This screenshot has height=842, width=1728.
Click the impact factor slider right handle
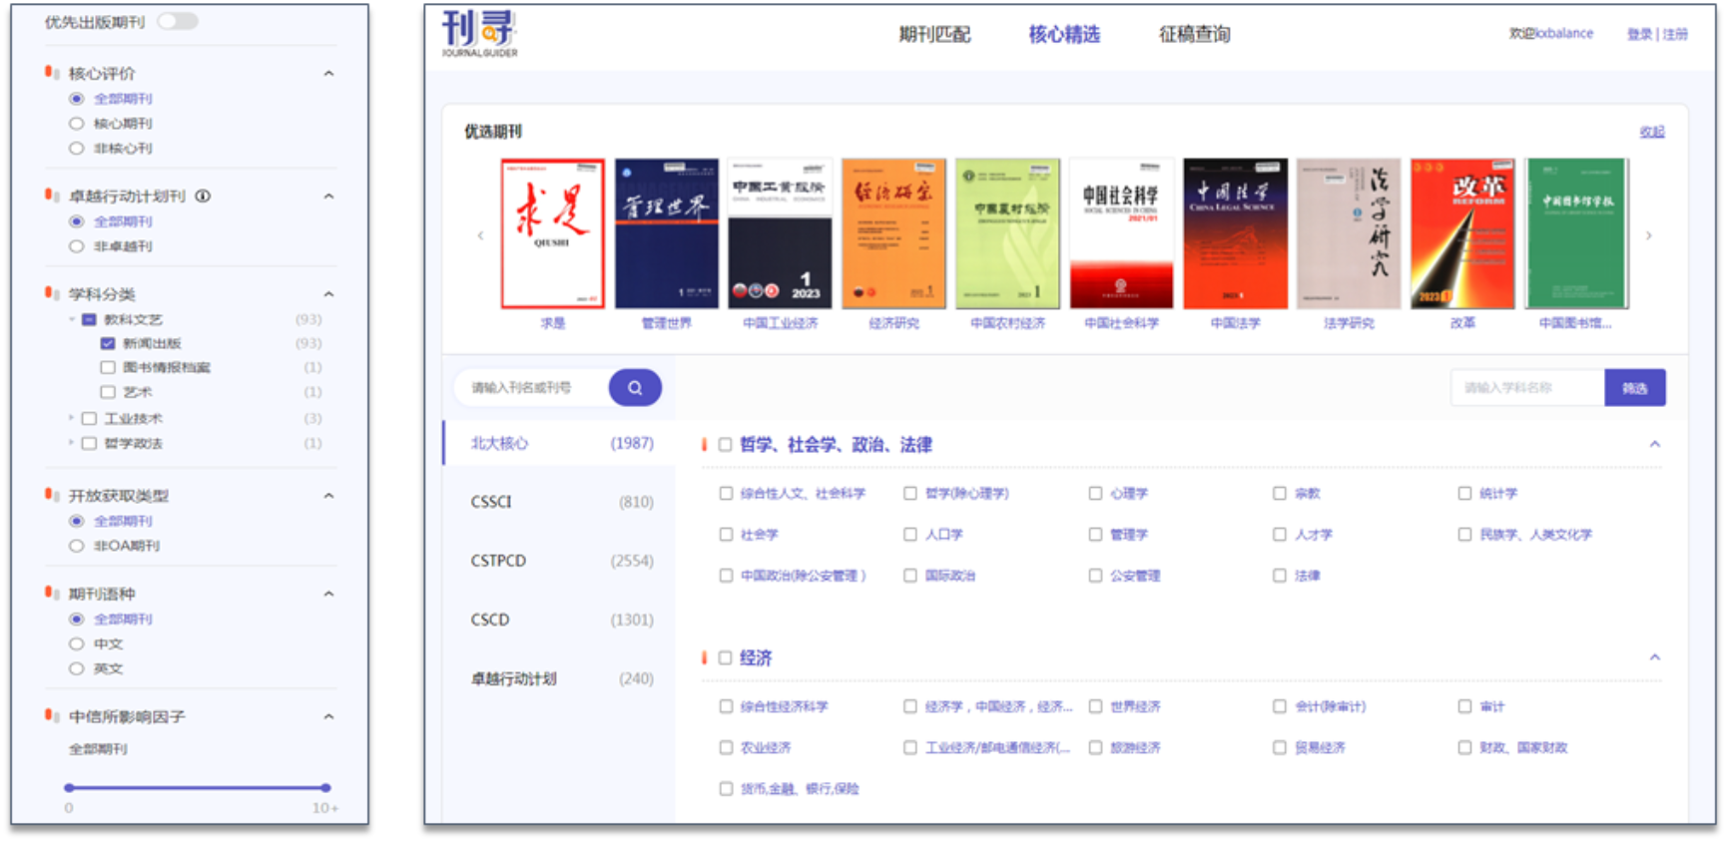click(x=325, y=788)
